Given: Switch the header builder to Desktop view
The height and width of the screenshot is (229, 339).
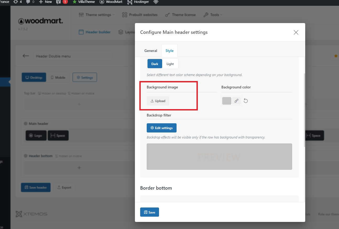Looking at the screenshot, I should click(x=34, y=77).
